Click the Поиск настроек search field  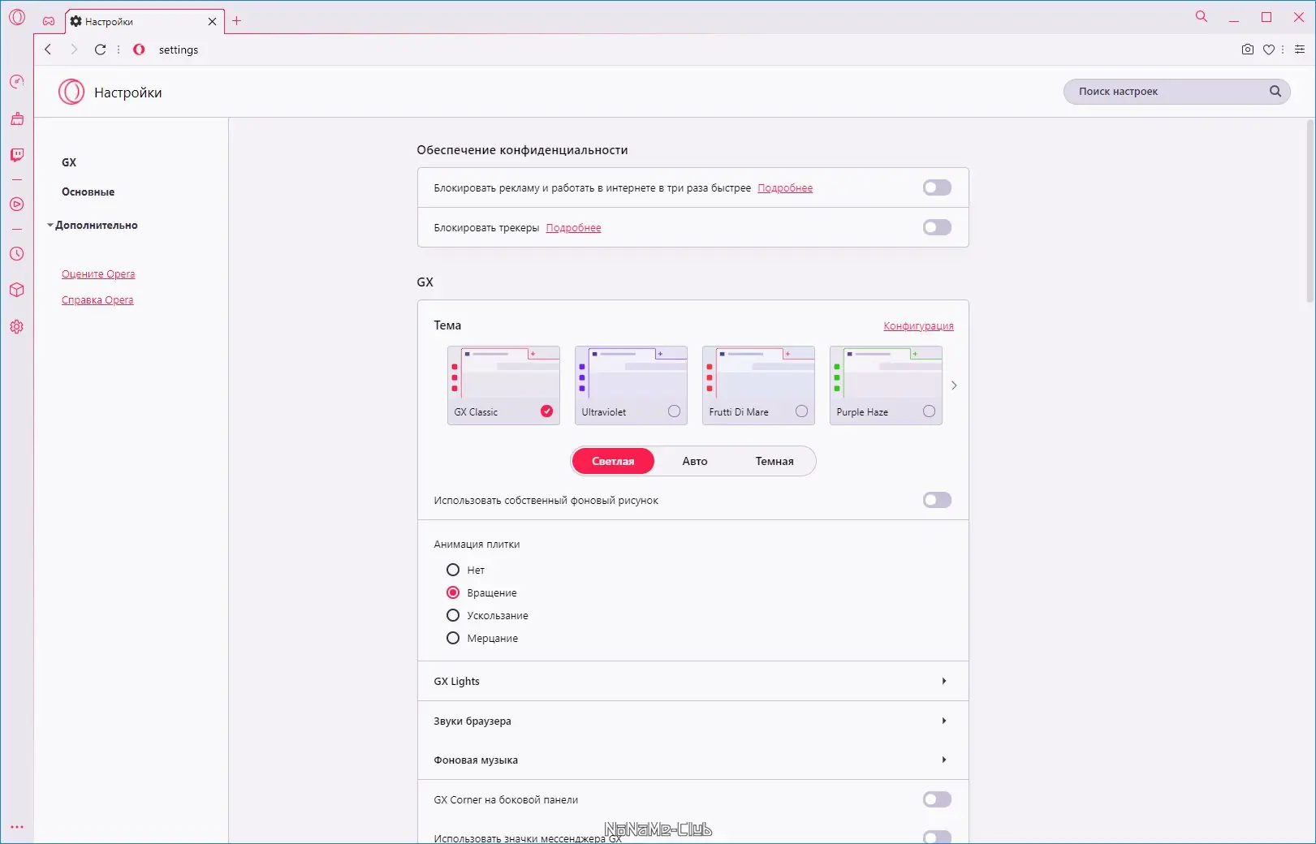click(x=1176, y=92)
